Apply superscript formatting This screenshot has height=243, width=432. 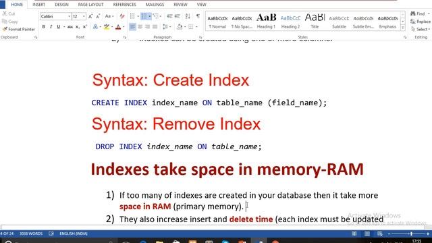(x=85, y=27)
